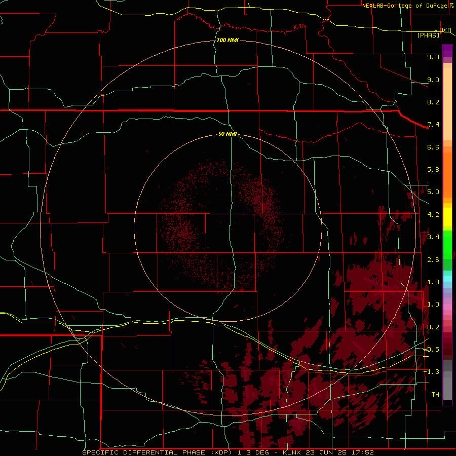Click the 4.2 scale value
Screen dimensions: 456x456
(433, 215)
